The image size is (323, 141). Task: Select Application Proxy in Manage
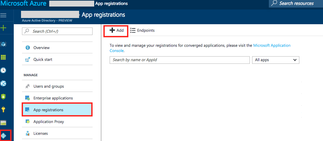(x=57, y=122)
